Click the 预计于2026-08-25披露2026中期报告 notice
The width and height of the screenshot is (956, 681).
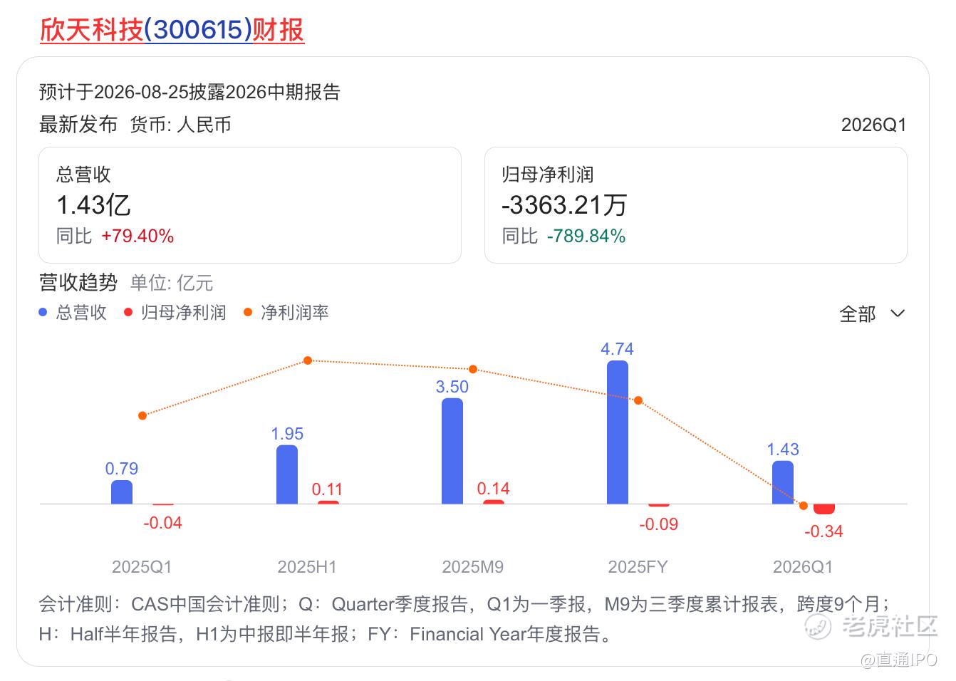point(189,92)
